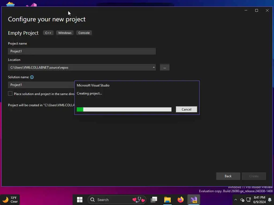
Task: Open the Location dropdown arrow
Action: pyautogui.click(x=154, y=67)
